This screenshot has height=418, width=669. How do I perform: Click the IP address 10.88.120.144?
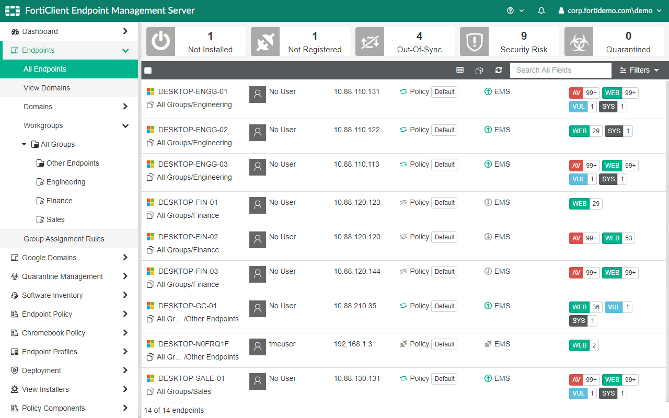[x=357, y=271]
